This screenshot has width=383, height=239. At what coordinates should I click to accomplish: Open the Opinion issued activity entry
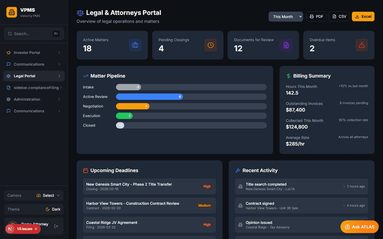[x=302, y=225]
